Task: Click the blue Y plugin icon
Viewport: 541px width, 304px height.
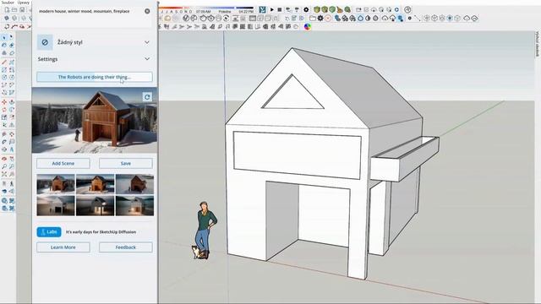Action: (x=263, y=9)
